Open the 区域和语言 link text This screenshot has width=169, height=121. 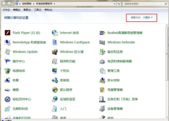click(x=68, y=99)
